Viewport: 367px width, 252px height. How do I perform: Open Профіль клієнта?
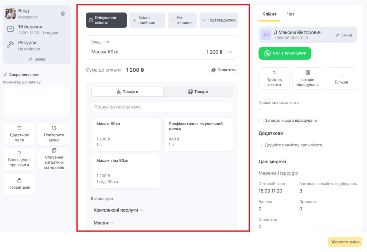274,78
